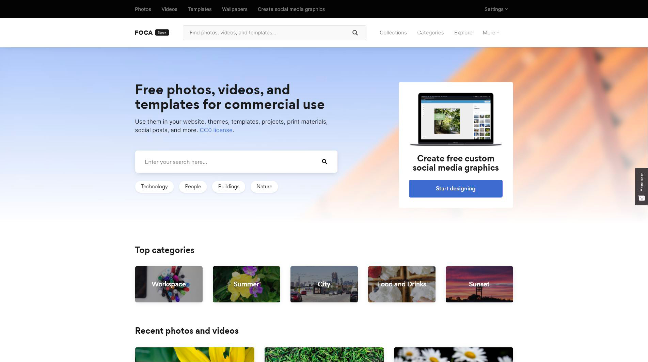
Task: Open the Photos menu item
Action: (x=143, y=9)
